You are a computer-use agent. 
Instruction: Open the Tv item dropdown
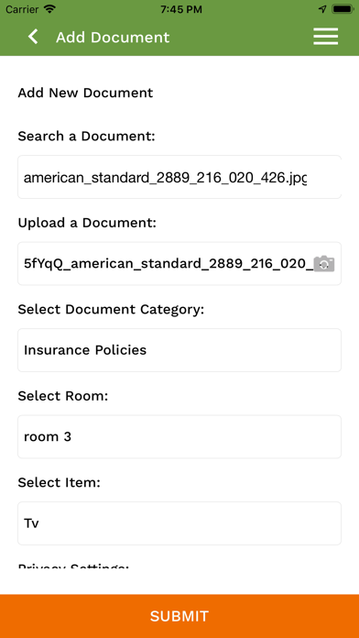click(179, 523)
